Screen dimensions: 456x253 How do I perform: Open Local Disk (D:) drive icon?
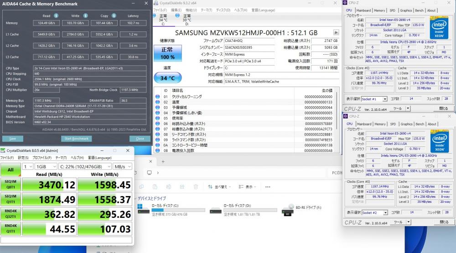[x=216, y=210]
